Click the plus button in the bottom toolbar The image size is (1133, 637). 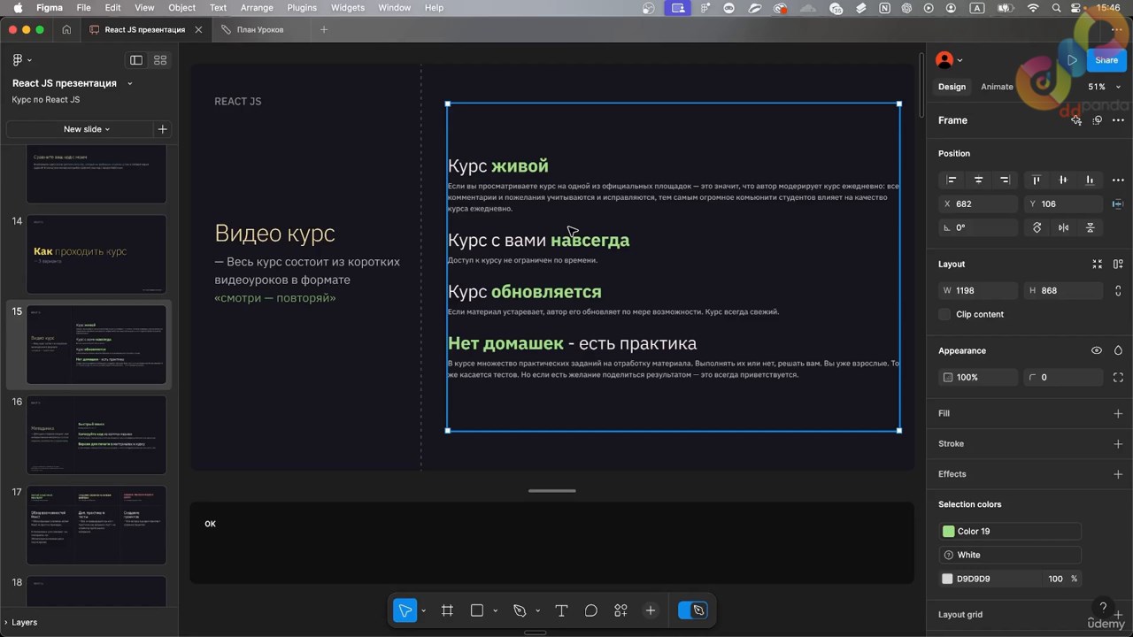click(x=651, y=610)
